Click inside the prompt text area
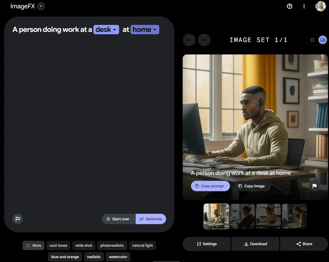Image resolution: width=329 pixels, height=262 pixels. tap(89, 124)
